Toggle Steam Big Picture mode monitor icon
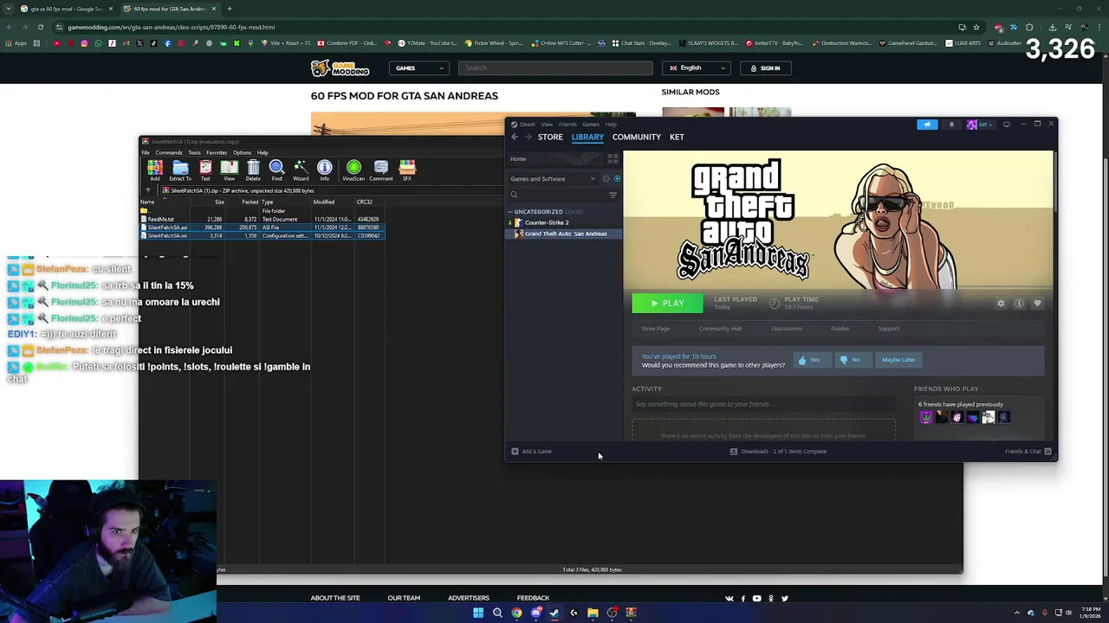1109x623 pixels. [x=1007, y=125]
